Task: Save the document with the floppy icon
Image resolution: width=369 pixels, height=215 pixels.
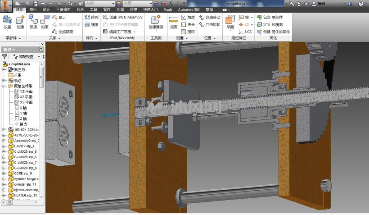Action: pyautogui.click(x=36, y=4)
